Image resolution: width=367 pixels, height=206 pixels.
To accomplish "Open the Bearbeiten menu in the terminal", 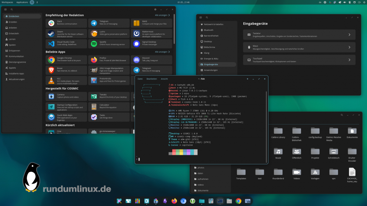I will pos(152,79).
